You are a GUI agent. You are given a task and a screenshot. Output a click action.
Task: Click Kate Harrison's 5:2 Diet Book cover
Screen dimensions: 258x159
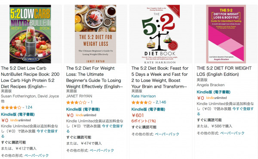click(x=160, y=34)
